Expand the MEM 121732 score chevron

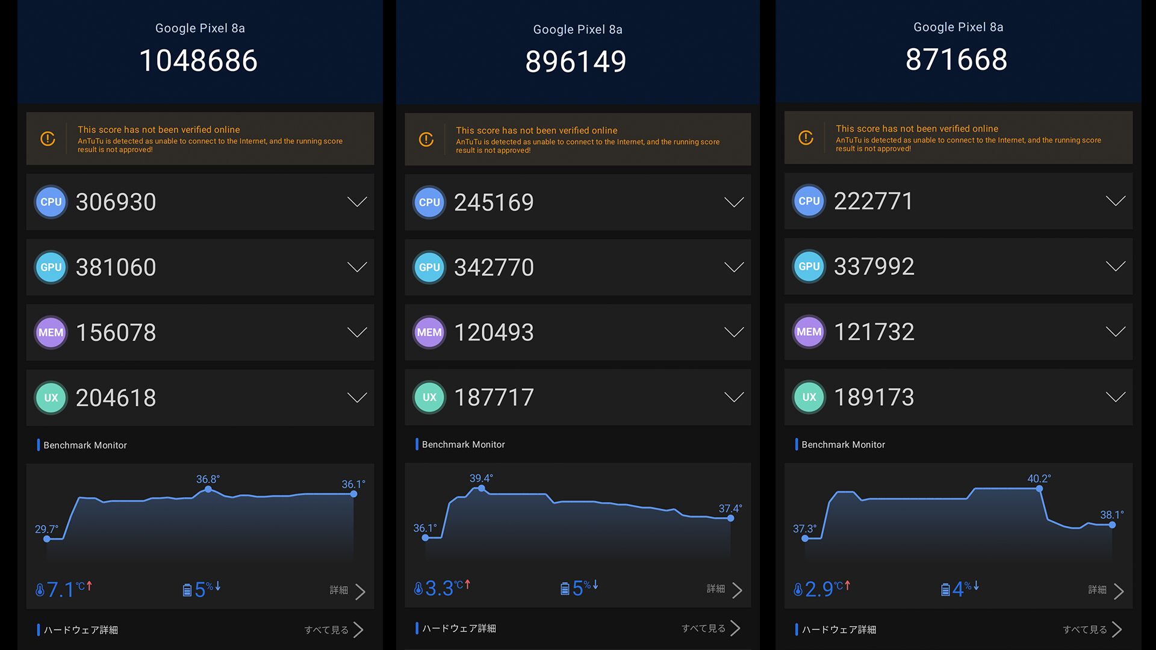pos(1115,332)
